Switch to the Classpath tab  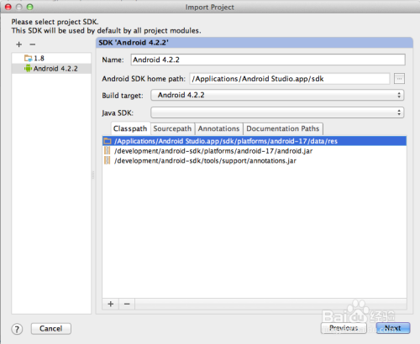[x=130, y=128]
